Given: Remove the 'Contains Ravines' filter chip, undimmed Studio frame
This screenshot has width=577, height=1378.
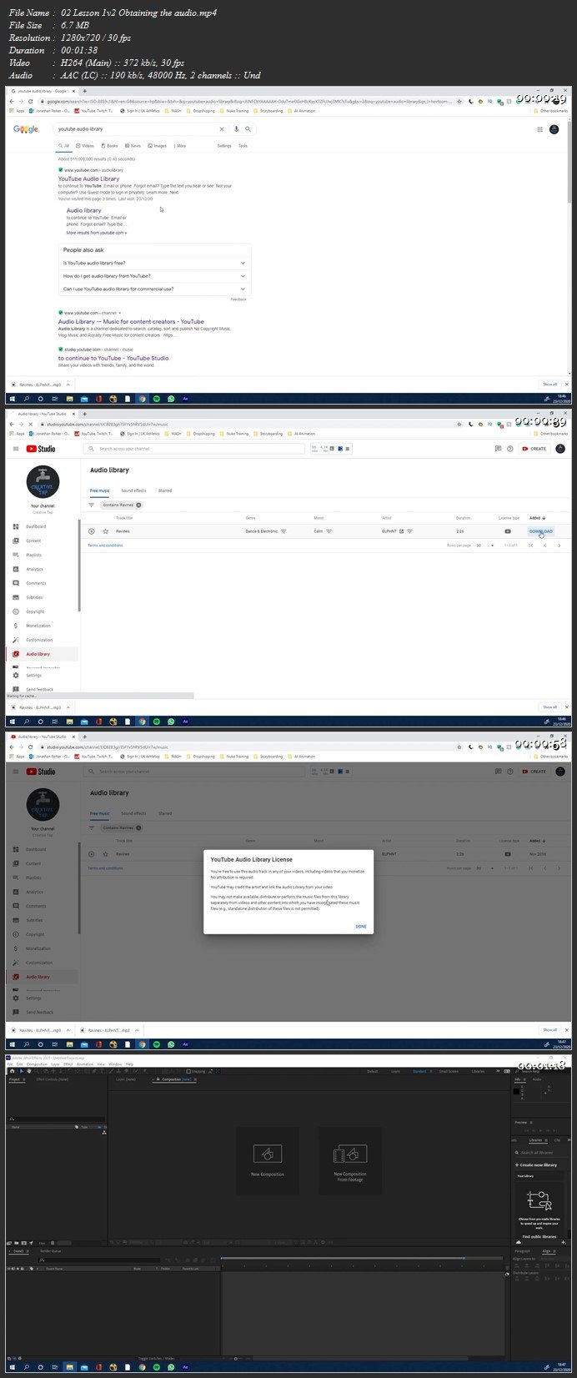Looking at the screenshot, I should (138, 505).
